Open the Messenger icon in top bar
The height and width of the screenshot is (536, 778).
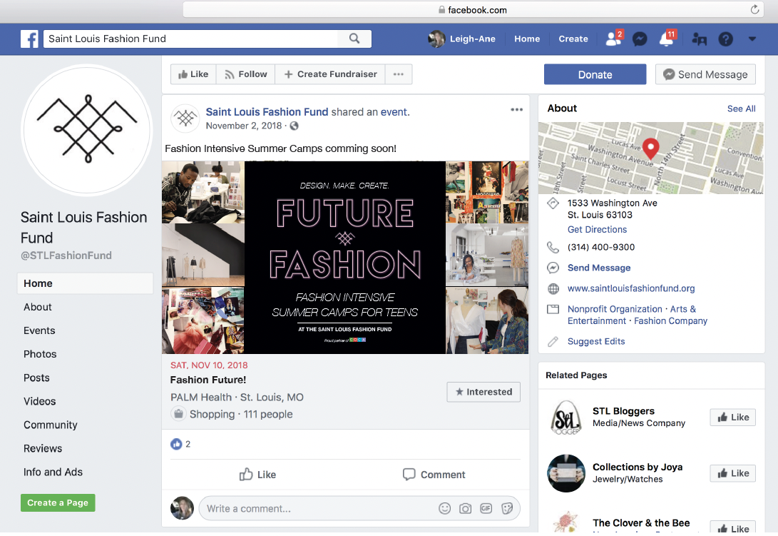pos(640,39)
